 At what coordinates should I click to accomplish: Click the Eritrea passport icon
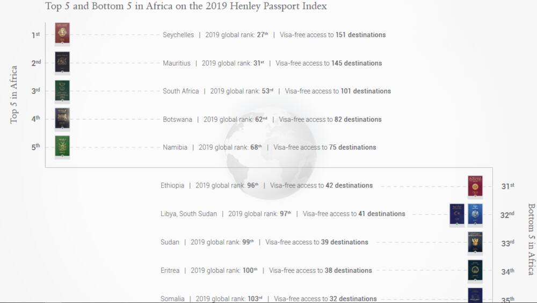[x=475, y=270]
